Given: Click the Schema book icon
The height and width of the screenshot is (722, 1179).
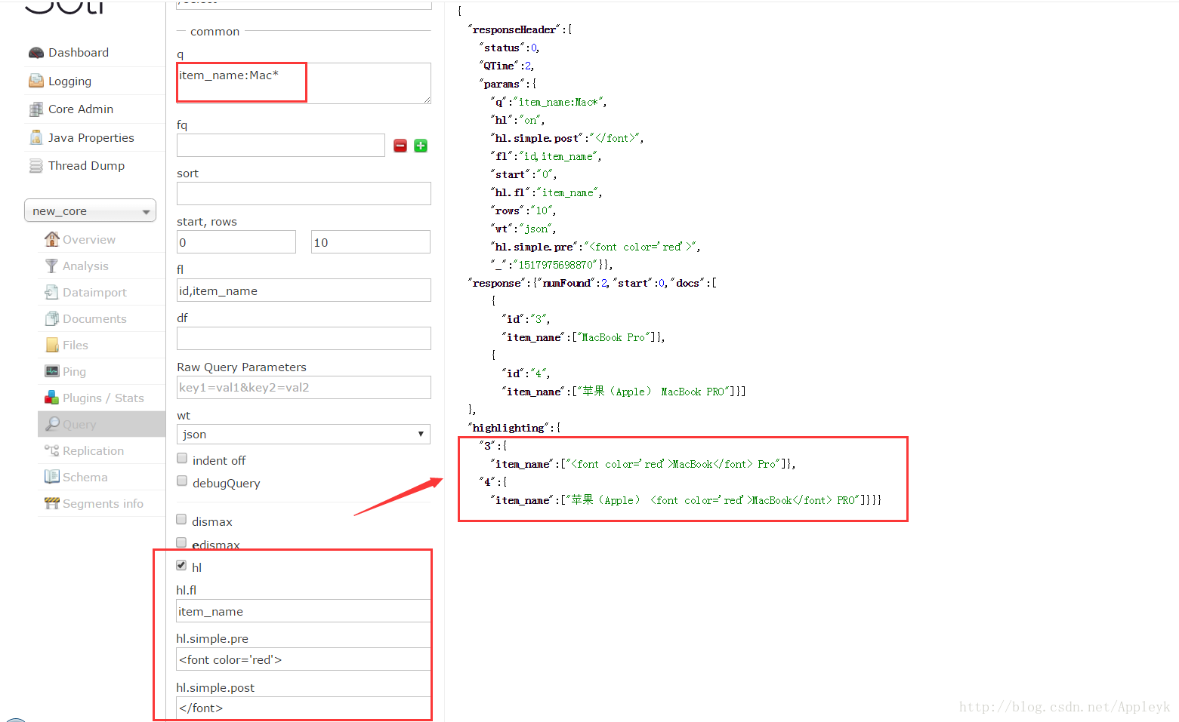Looking at the screenshot, I should [51, 477].
